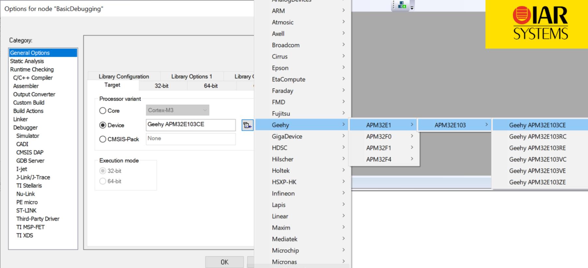
Task: Open the device selection list button
Action: [247, 125]
